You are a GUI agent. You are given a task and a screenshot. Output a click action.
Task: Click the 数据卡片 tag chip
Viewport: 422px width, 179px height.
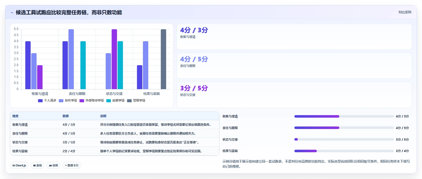[72, 165]
